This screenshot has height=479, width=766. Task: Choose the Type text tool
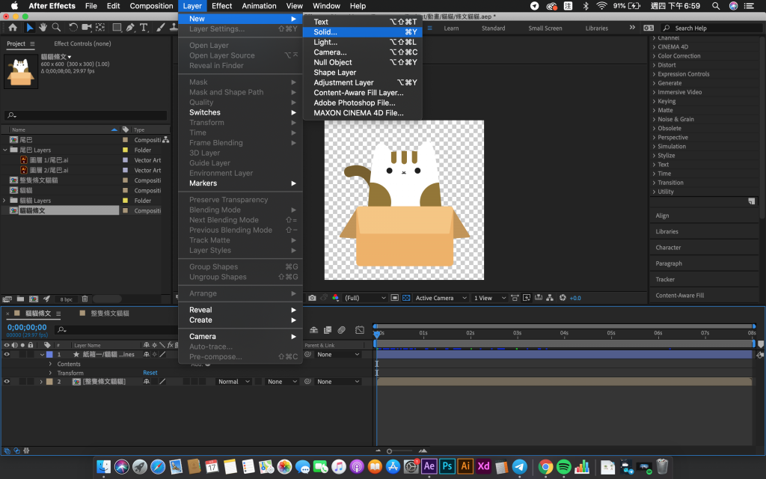[x=144, y=28]
